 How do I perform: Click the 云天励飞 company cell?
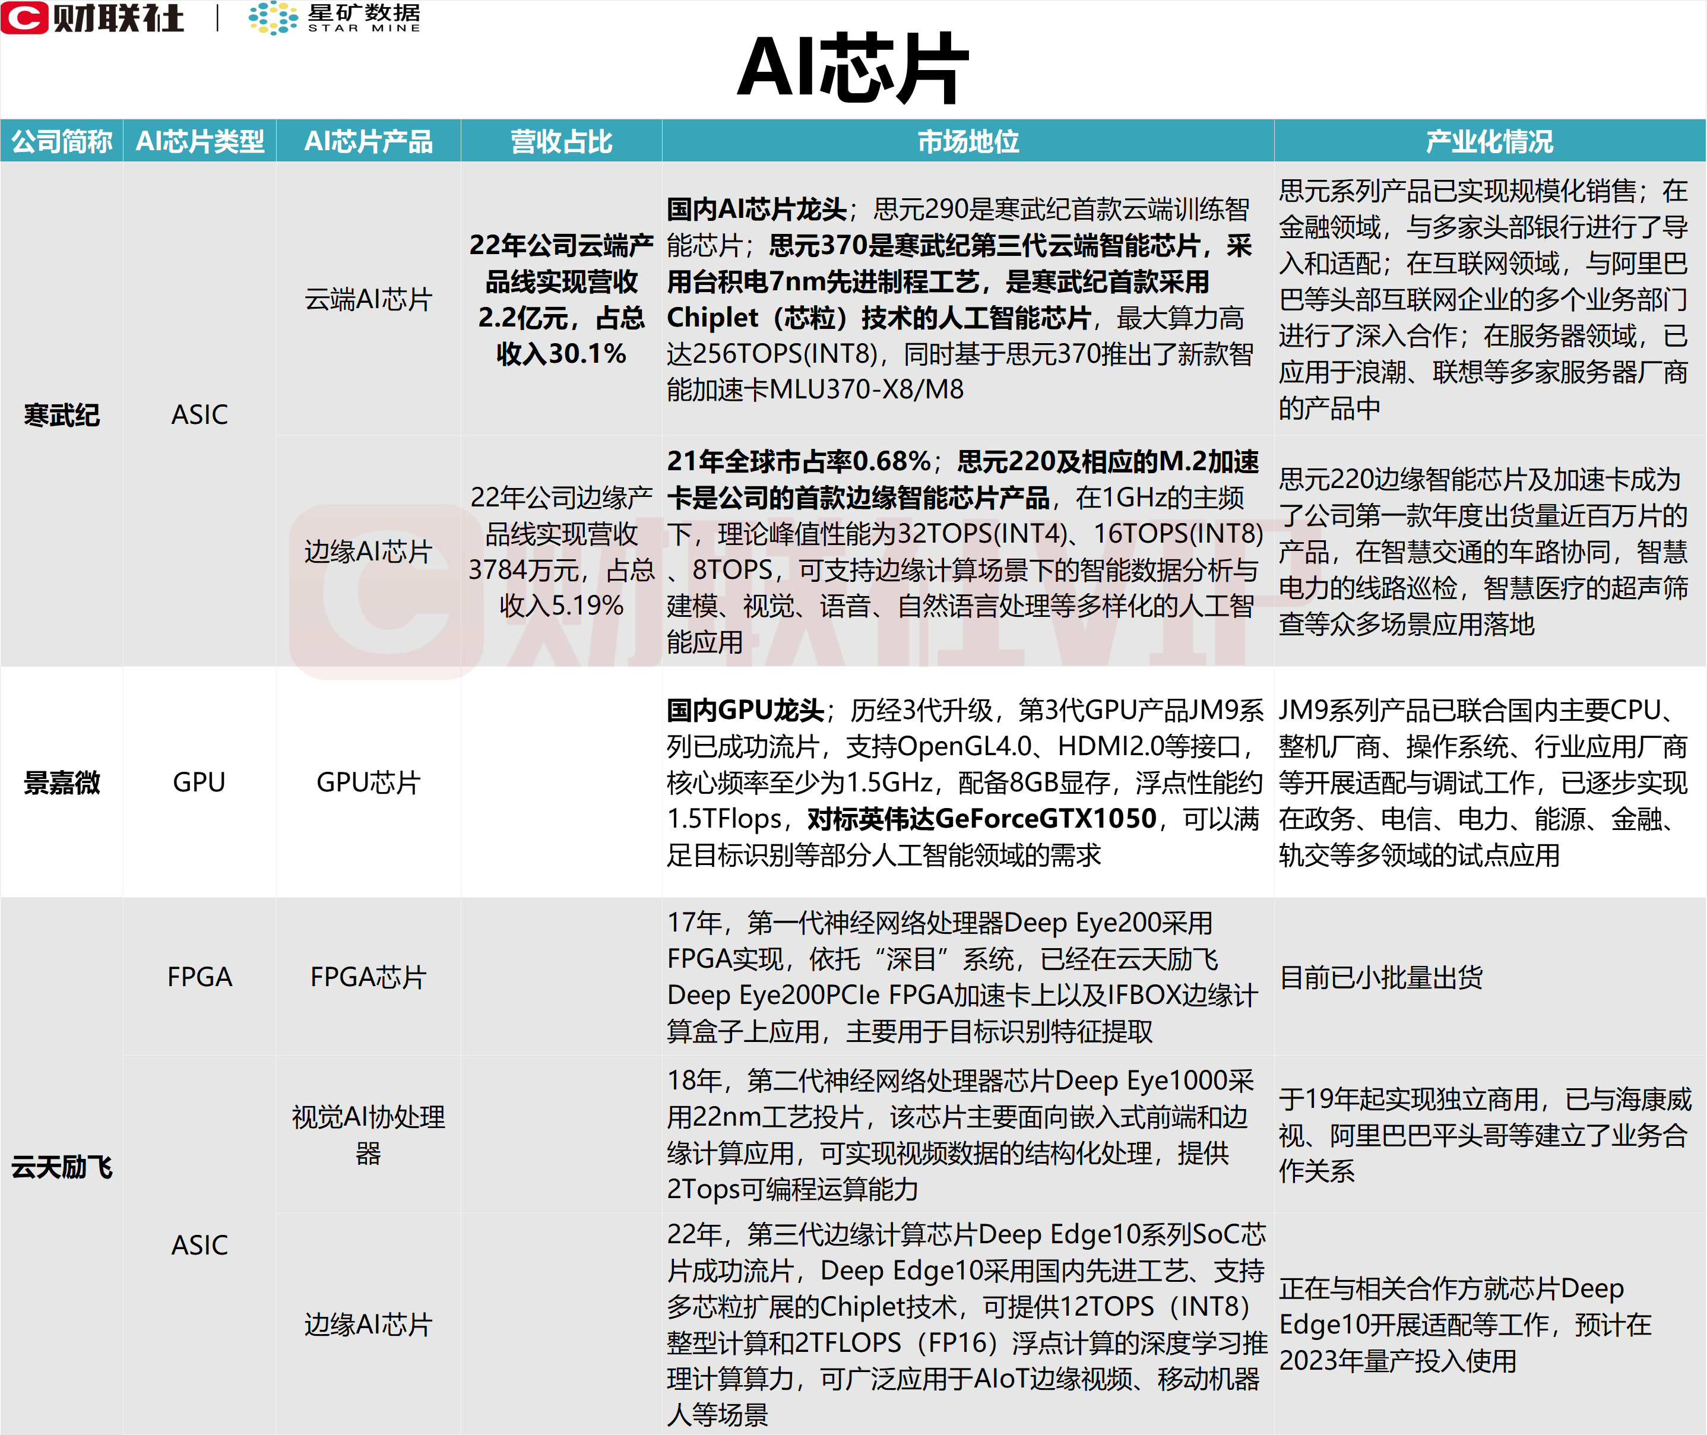tap(62, 1167)
